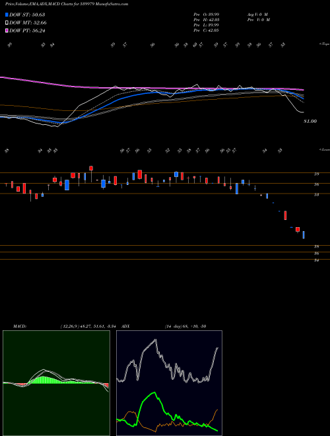Click the 'Pre C: 42.05' close value
The height and width of the screenshot is (436, 330).
(206, 30)
